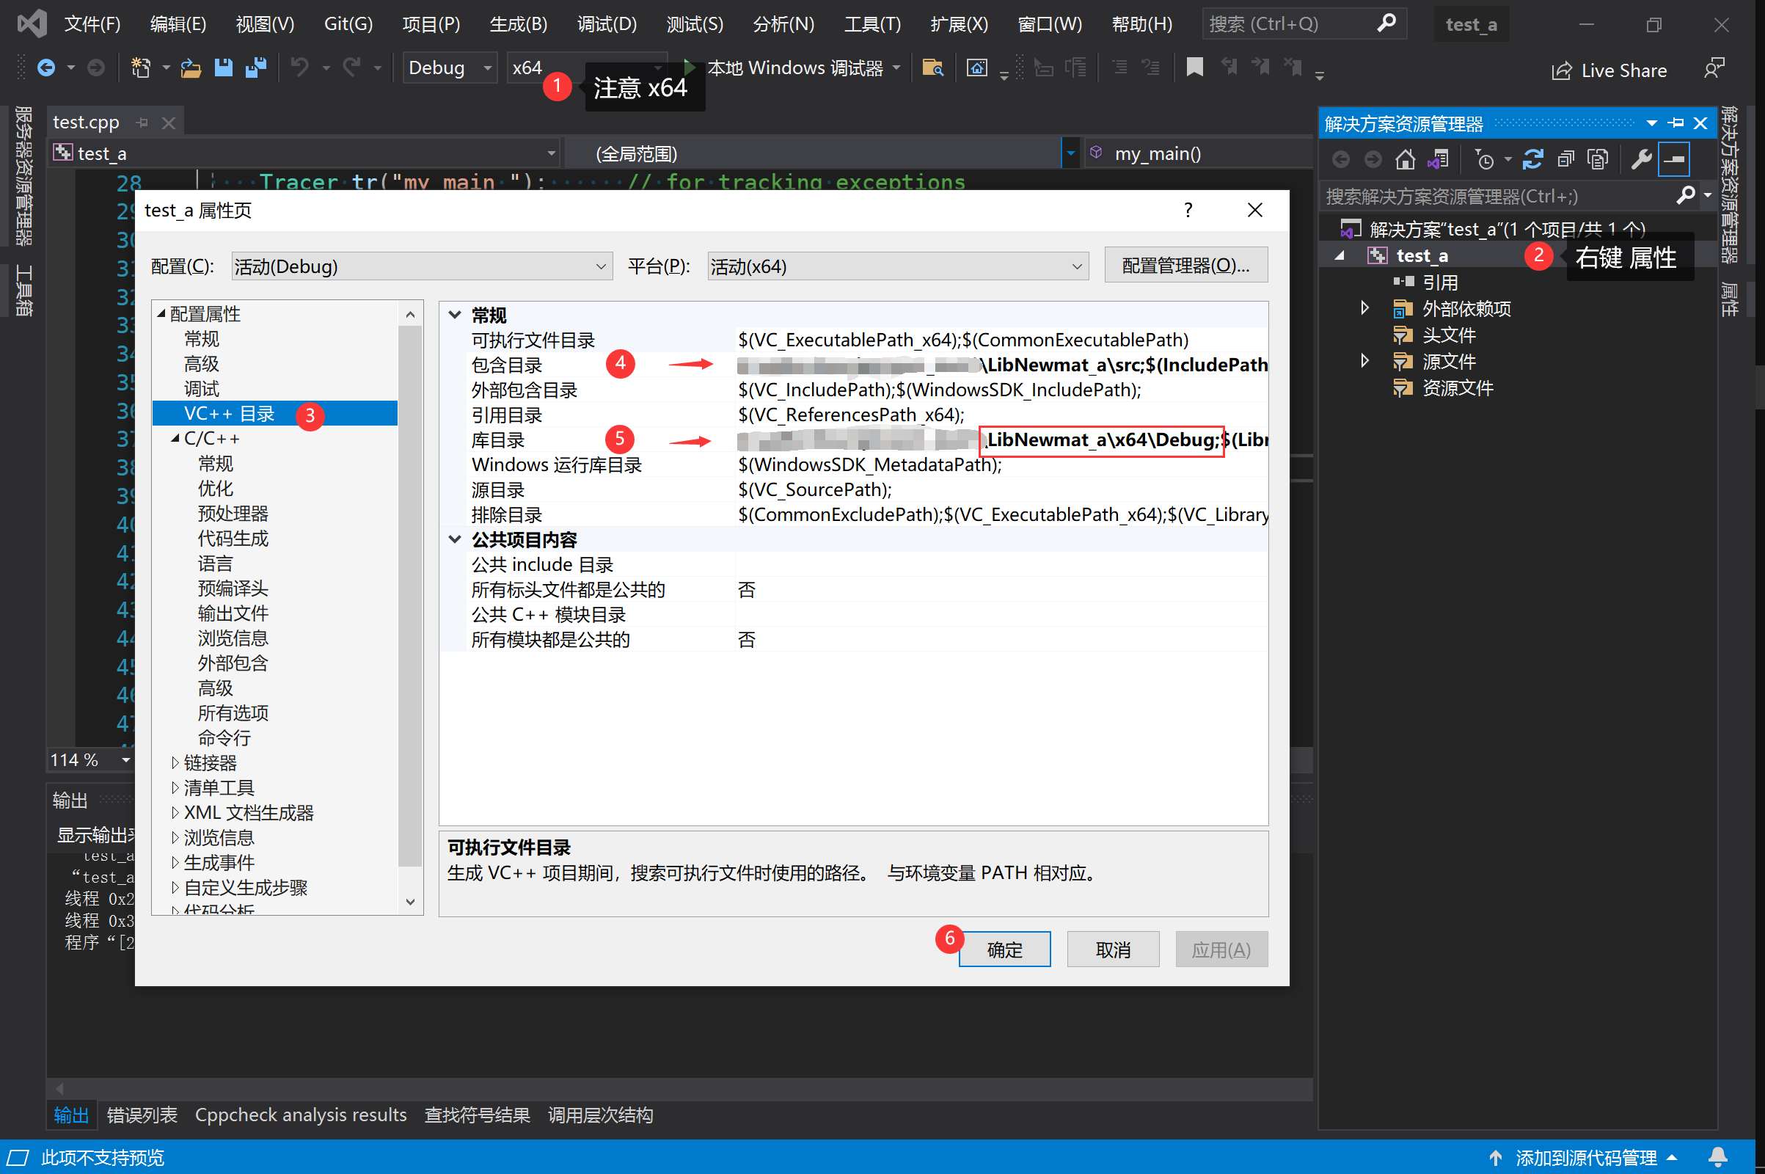Click the 确定 button
Viewport: 1765px width, 1174px height.
pos(1004,949)
